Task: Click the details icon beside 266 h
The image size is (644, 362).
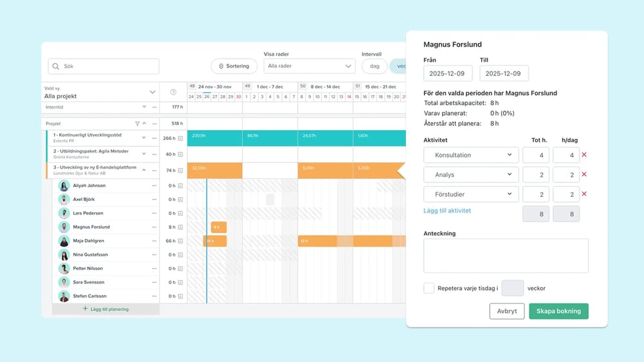Action: (x=180, y=138)
